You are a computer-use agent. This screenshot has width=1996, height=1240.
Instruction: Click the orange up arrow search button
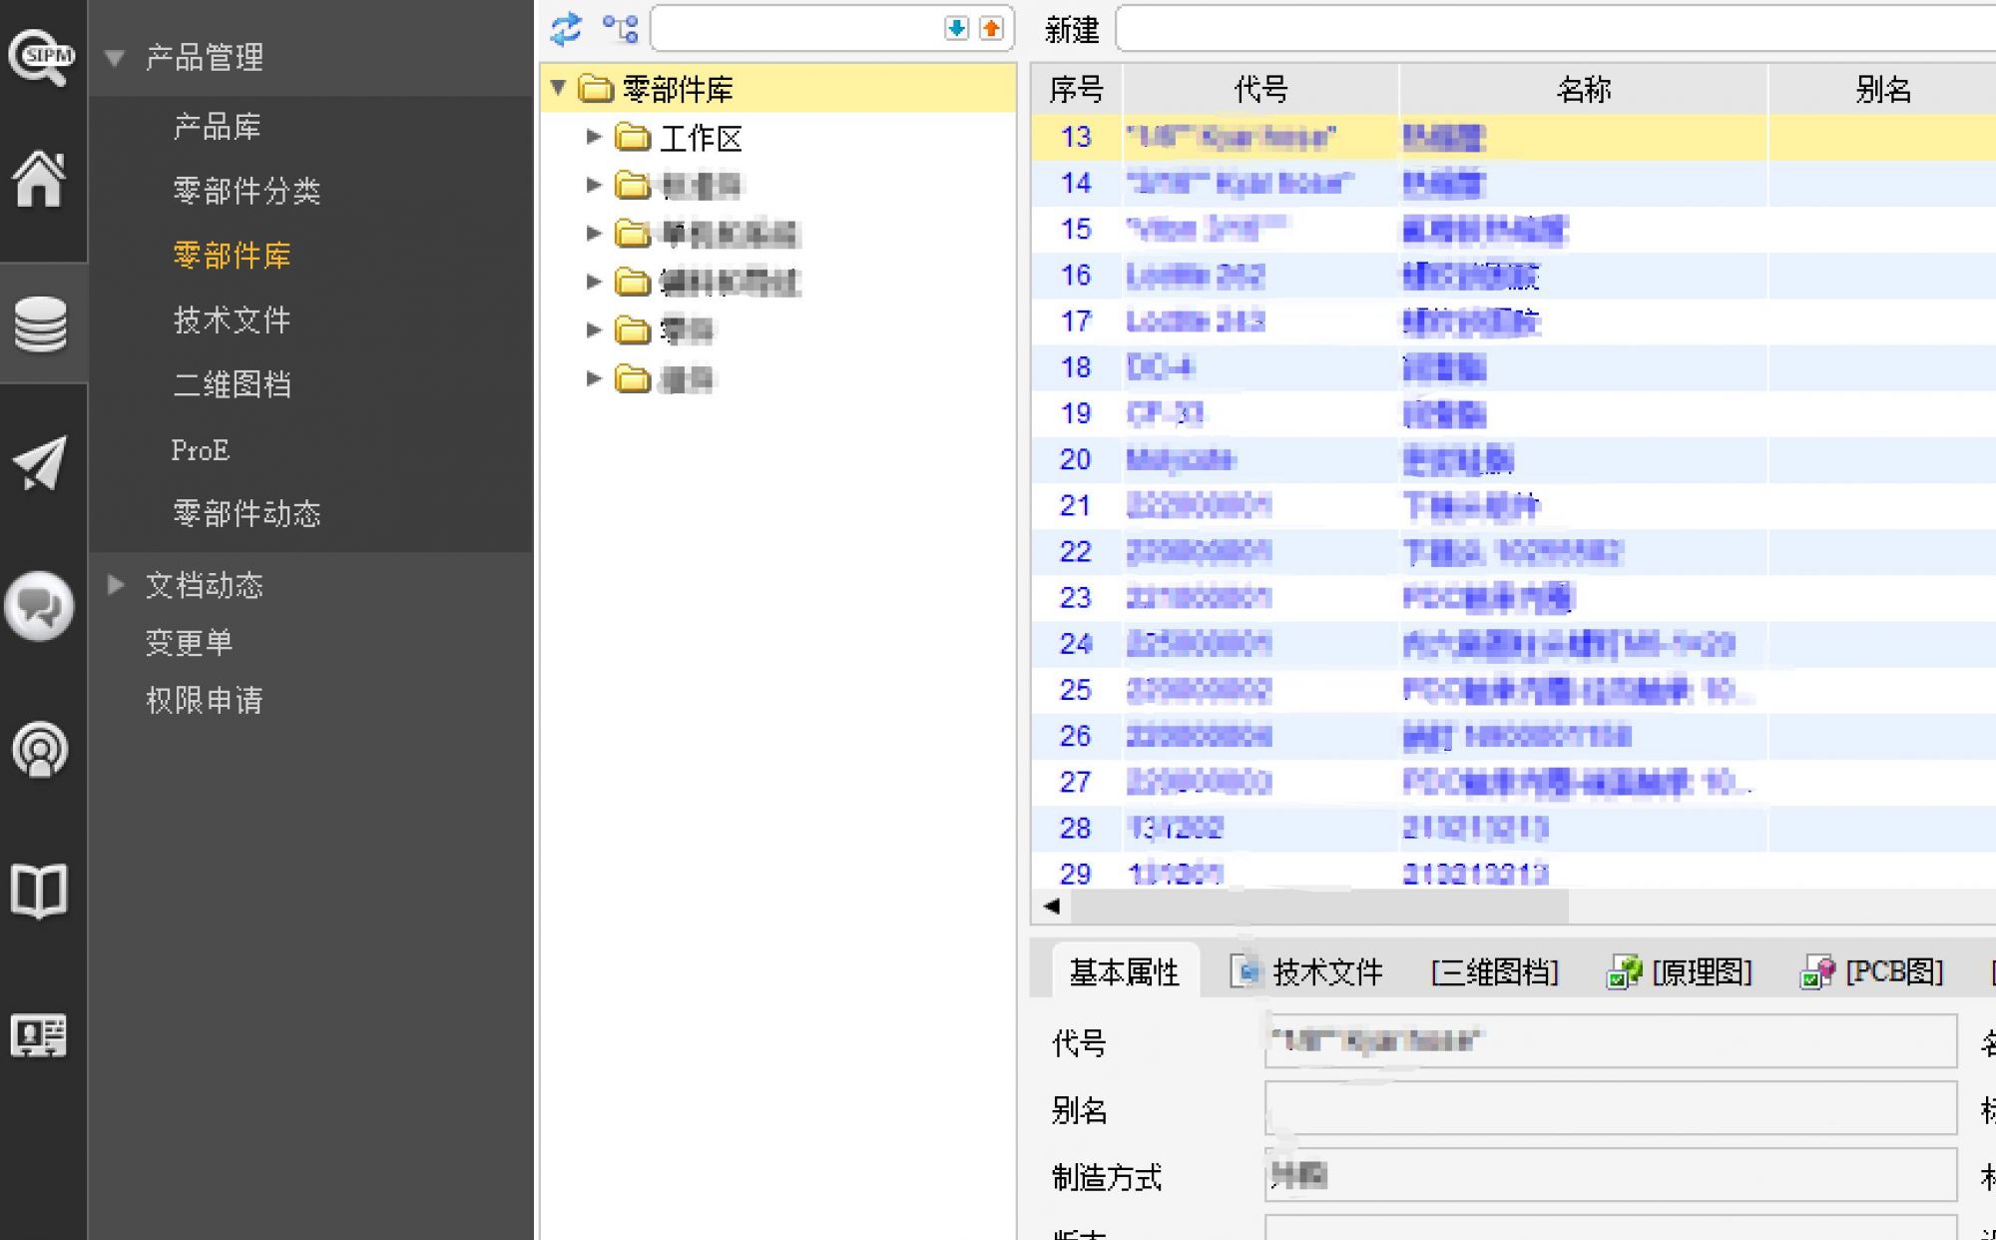[991, 28]
